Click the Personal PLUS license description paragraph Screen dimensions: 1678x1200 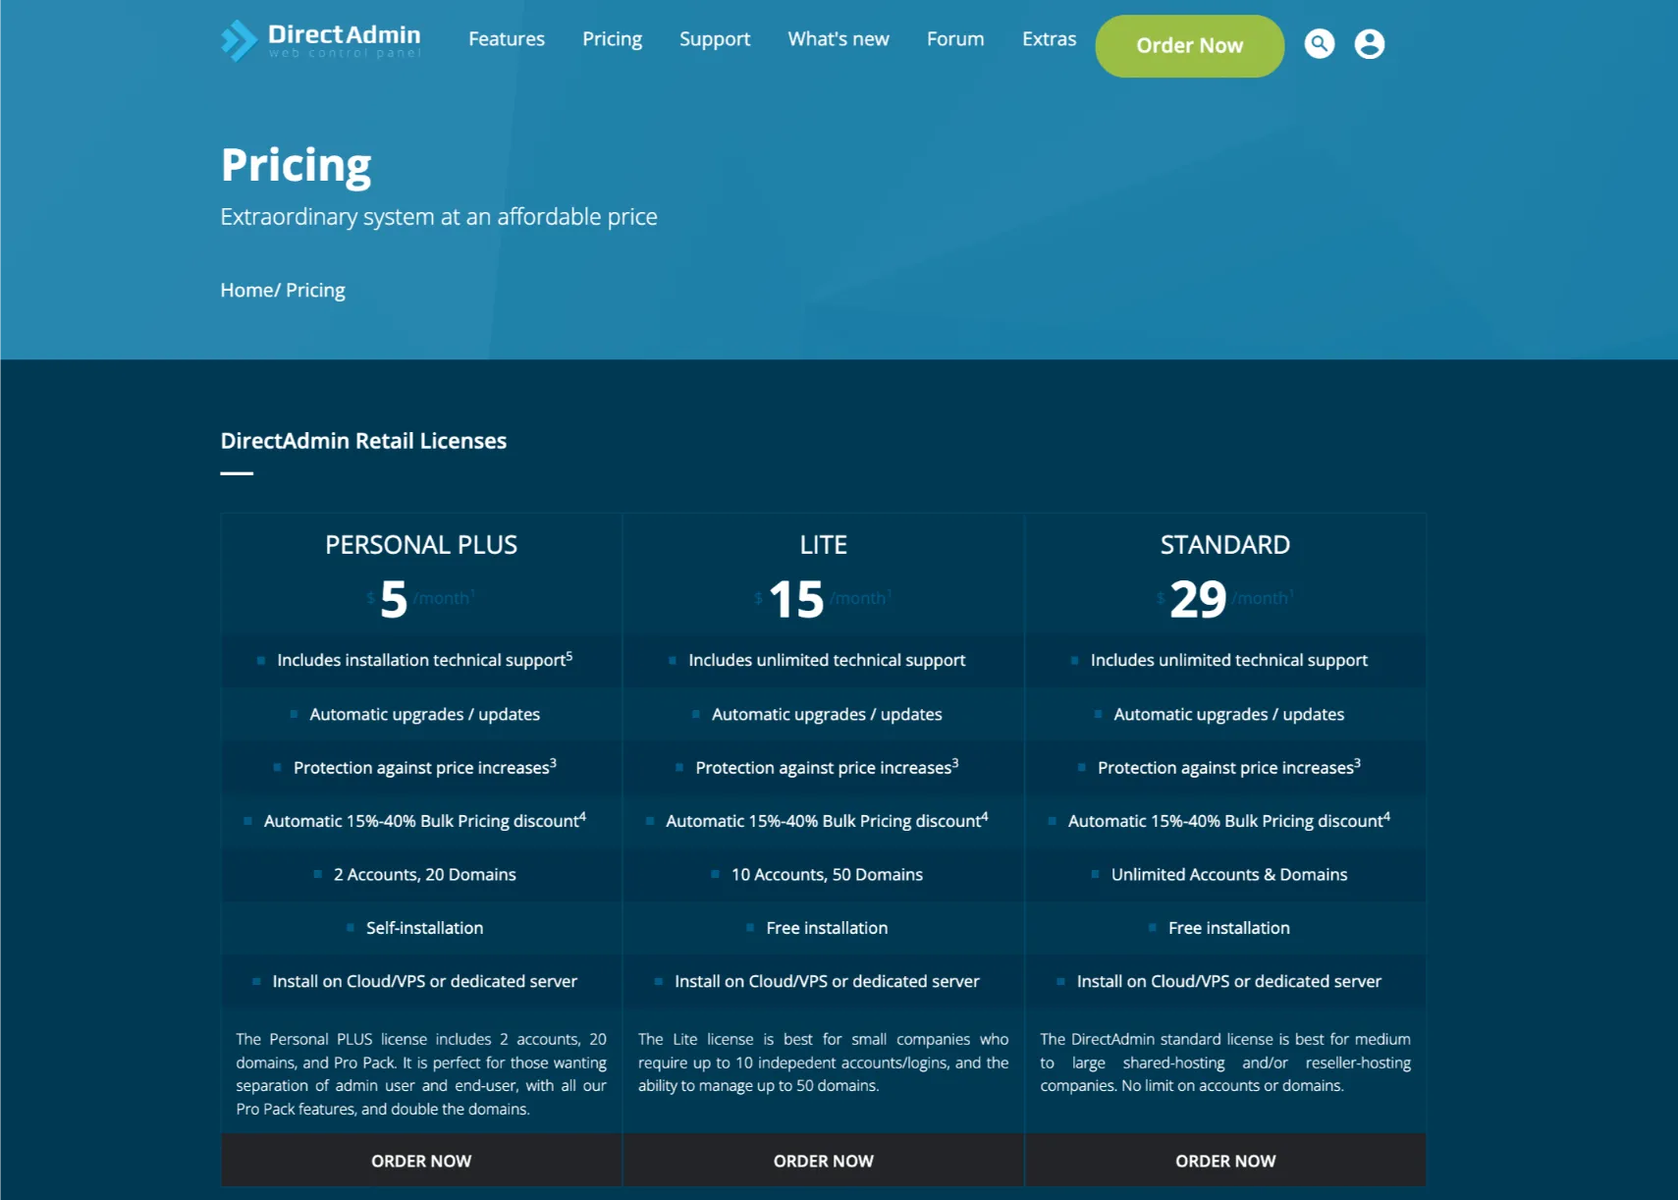421,1074
